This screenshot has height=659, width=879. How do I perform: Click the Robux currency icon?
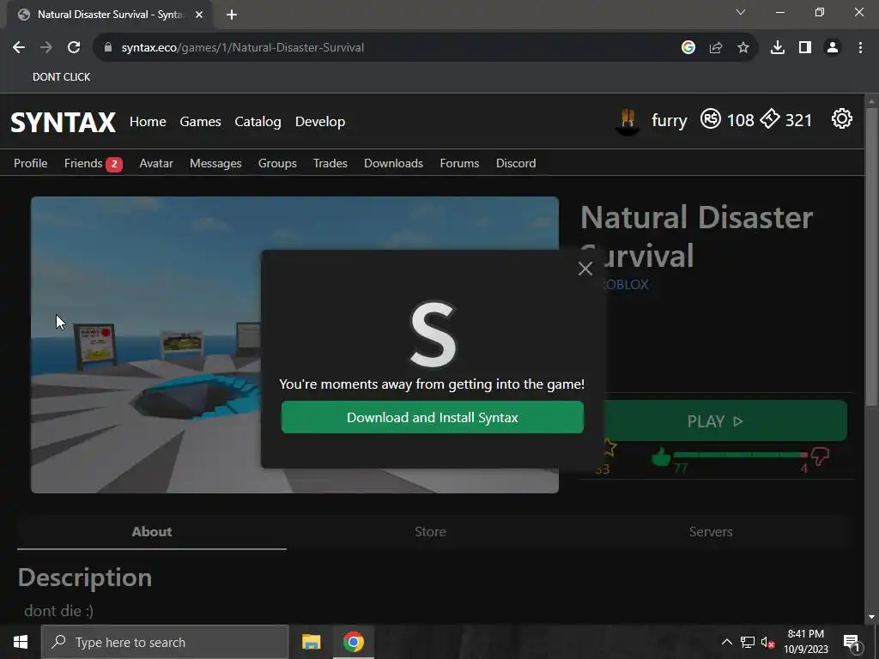710,118
